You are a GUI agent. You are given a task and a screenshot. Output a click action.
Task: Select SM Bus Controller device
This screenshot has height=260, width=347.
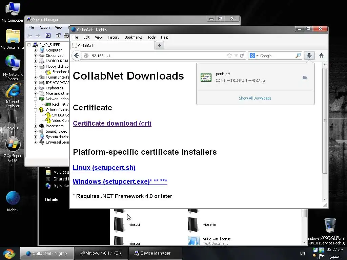pos(57,115)
